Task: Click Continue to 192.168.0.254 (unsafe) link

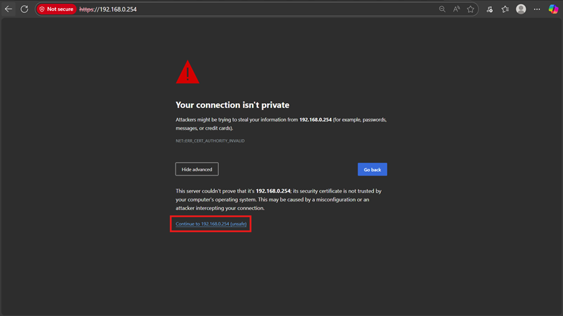Action: [211, 224]
